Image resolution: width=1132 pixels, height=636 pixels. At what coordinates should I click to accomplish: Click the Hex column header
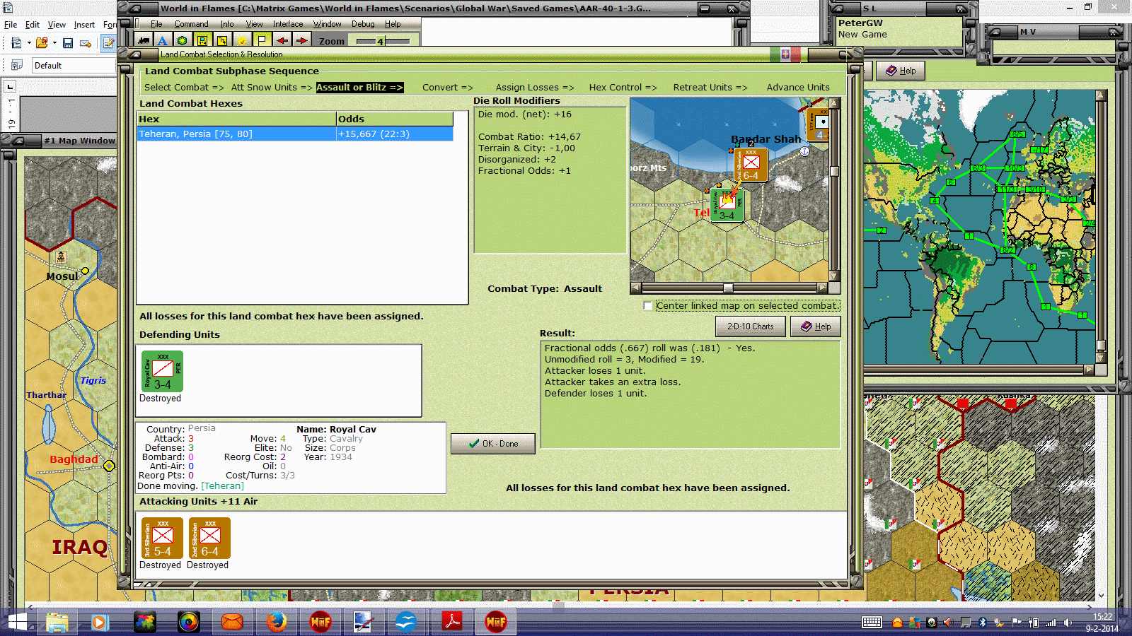tap(237, 119)
